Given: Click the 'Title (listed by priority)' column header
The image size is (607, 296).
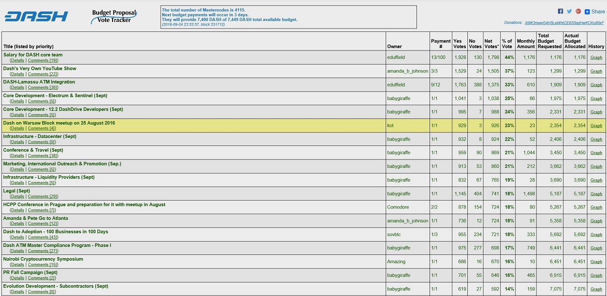Looking at the screenshot, I should 28,46.
